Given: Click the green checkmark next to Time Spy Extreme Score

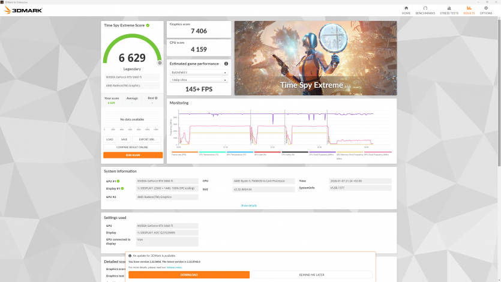Looking at the screenshot, I should (x=148, y=25).
